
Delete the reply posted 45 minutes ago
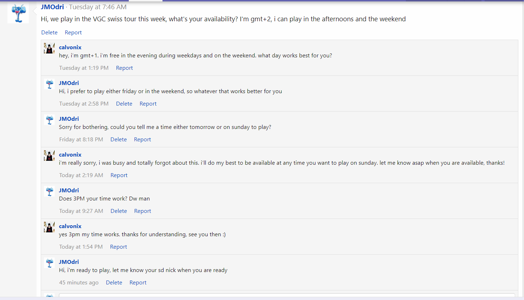[x=114, y=283]
